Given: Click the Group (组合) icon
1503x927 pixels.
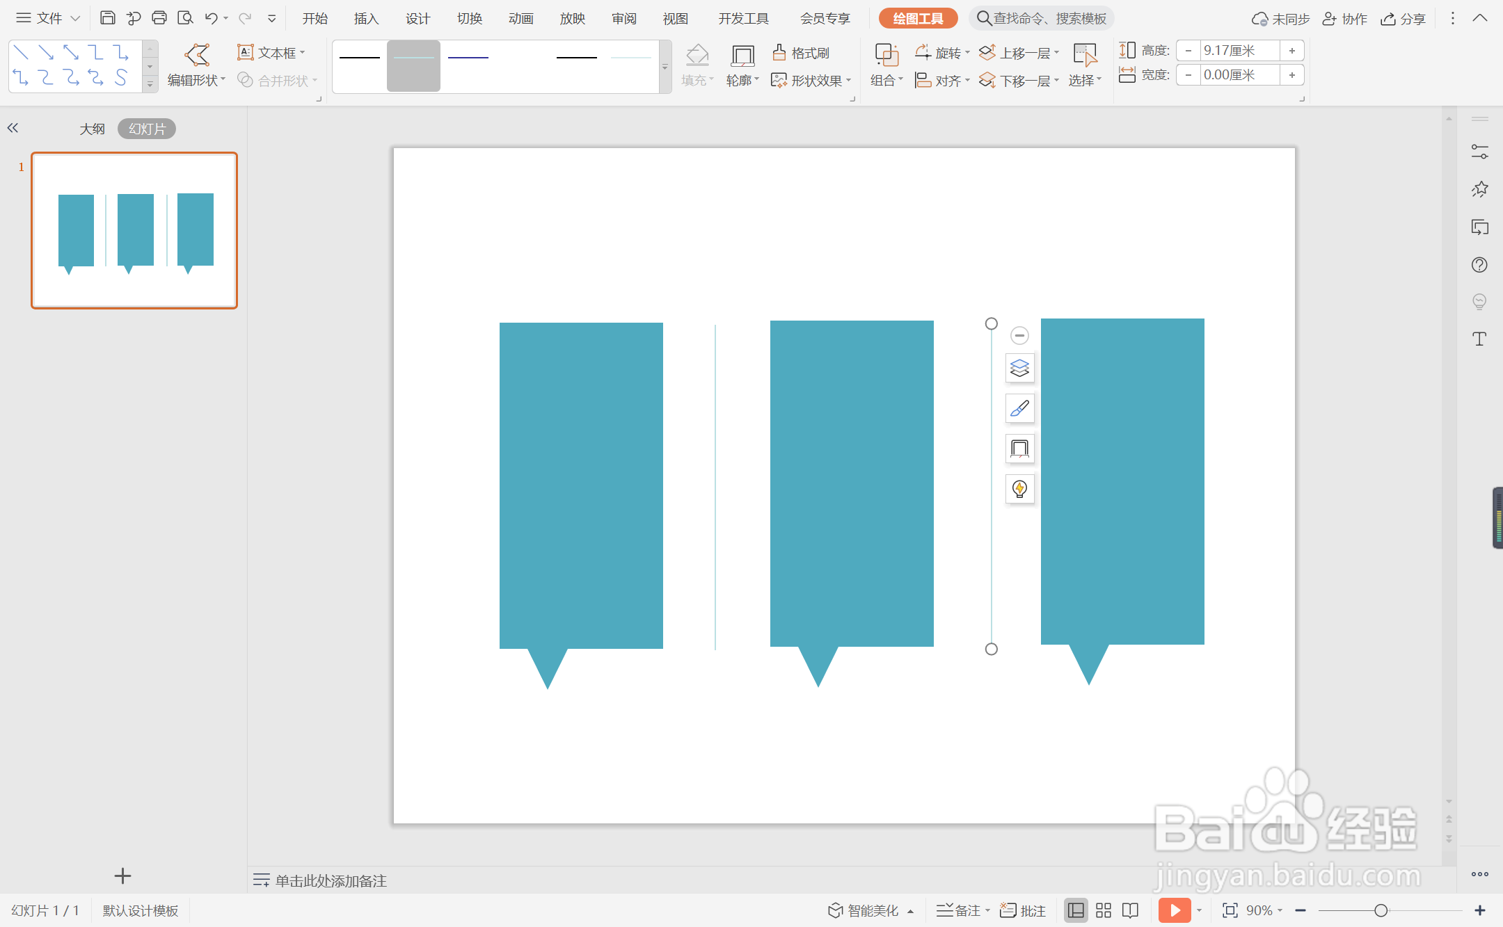Looking at the screenshot, I should [x=886, y=55].
